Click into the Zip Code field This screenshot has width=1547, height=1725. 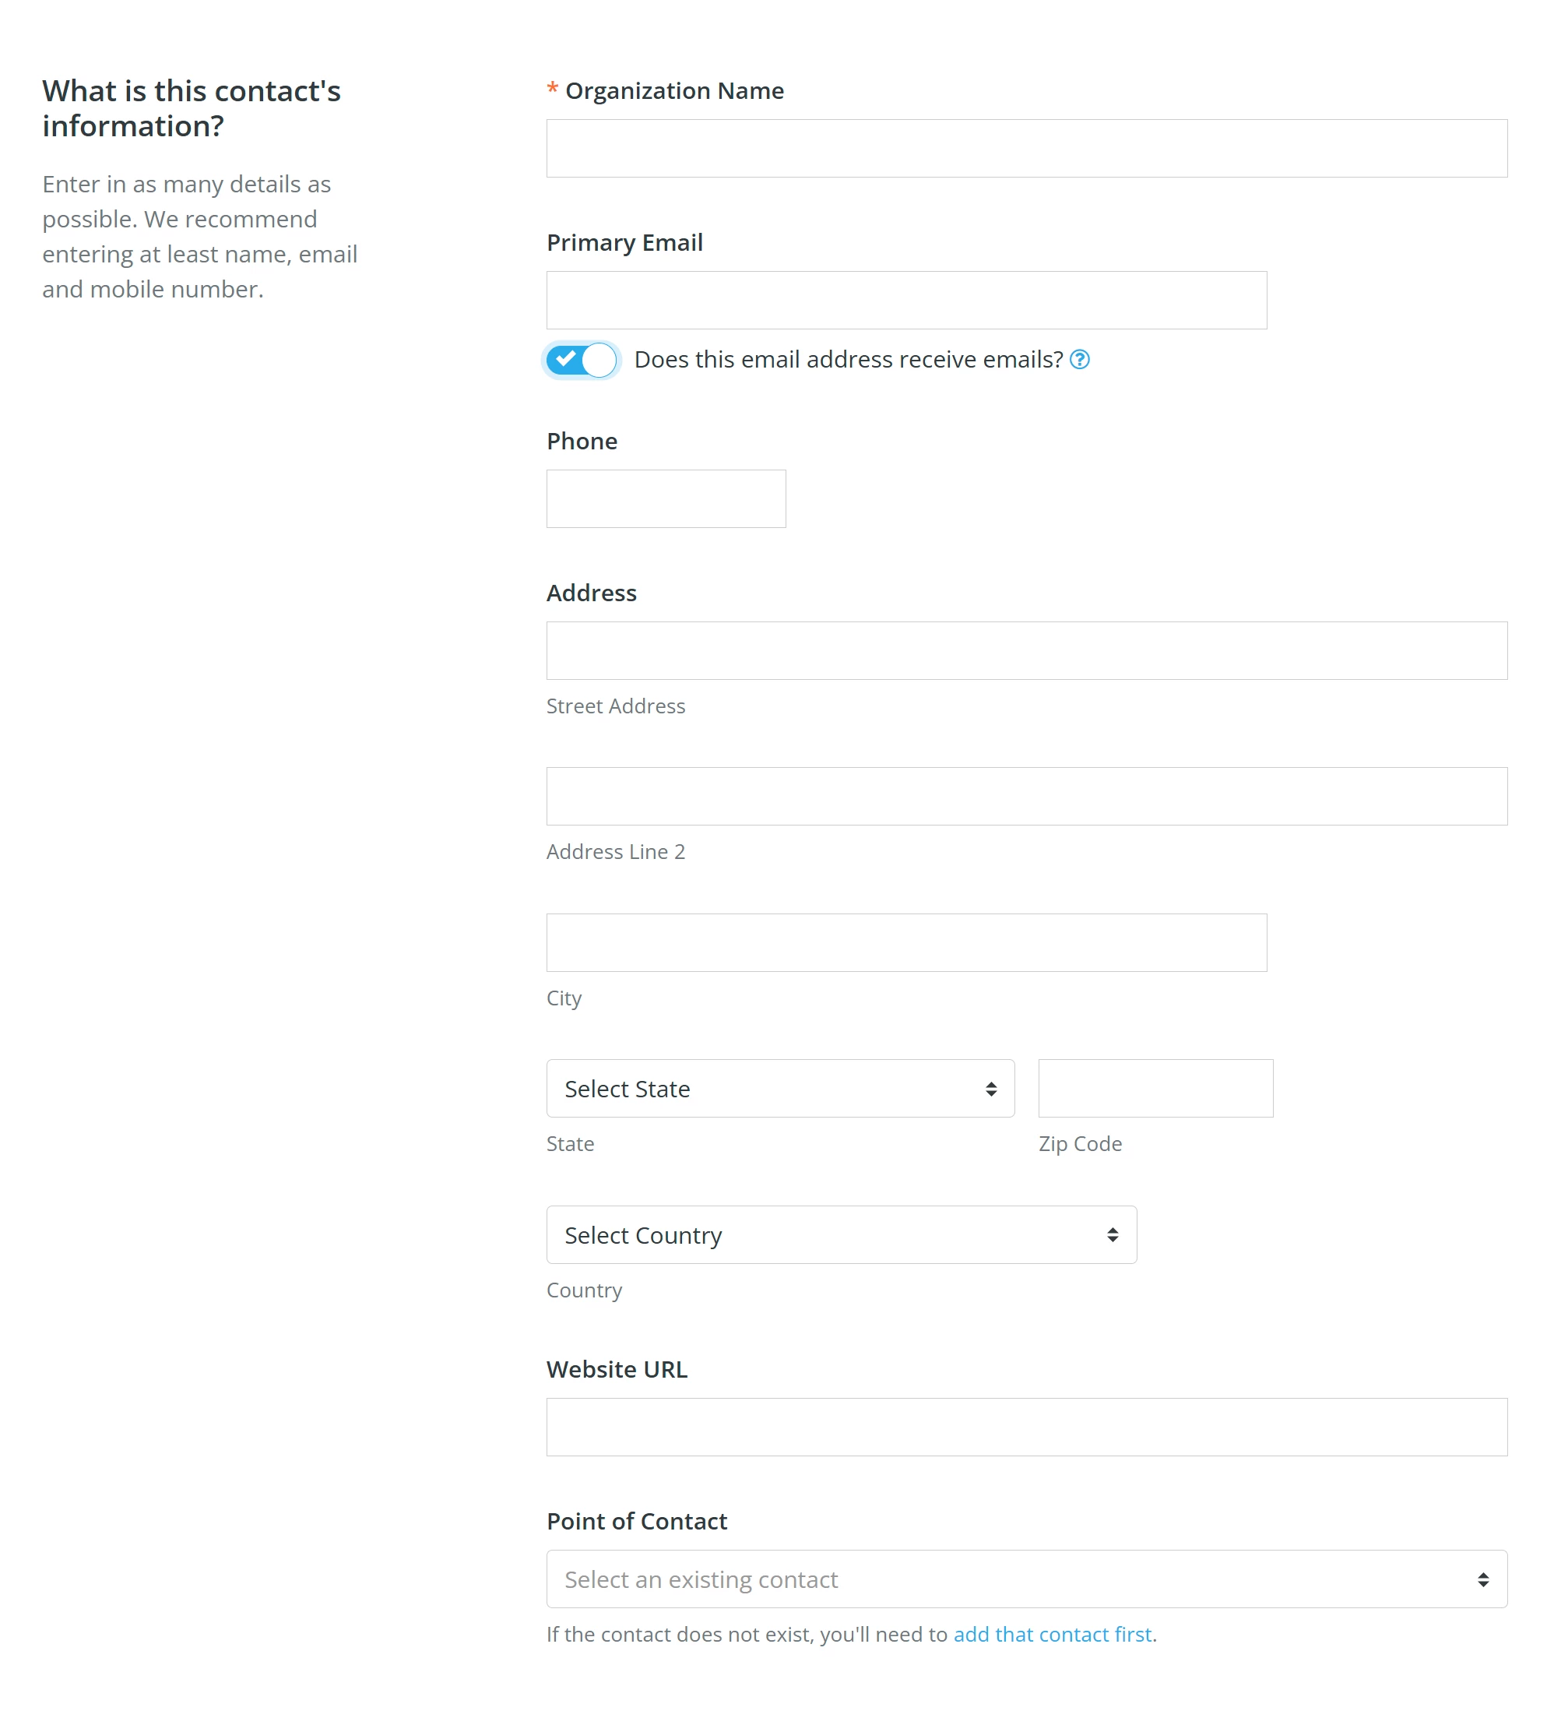[1155, 1088]
